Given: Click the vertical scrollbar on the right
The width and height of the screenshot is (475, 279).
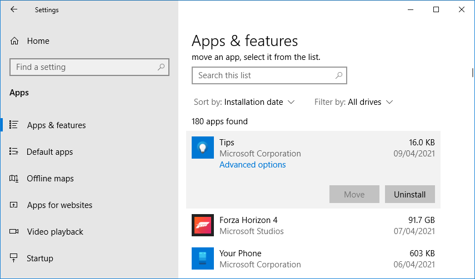Looking at the screenshot, I should pos(472,73).
